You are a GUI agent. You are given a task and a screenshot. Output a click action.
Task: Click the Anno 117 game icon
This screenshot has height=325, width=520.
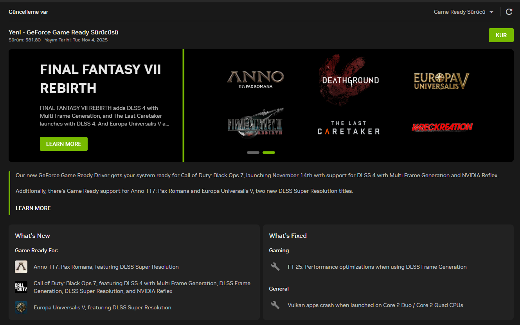(x=21, y=267)
